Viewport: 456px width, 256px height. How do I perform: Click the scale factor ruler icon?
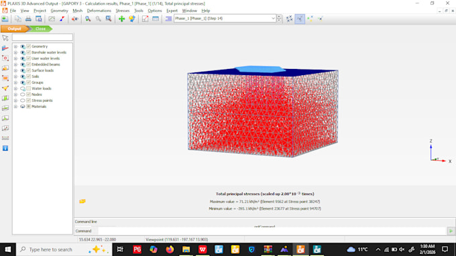click(145, 19)
